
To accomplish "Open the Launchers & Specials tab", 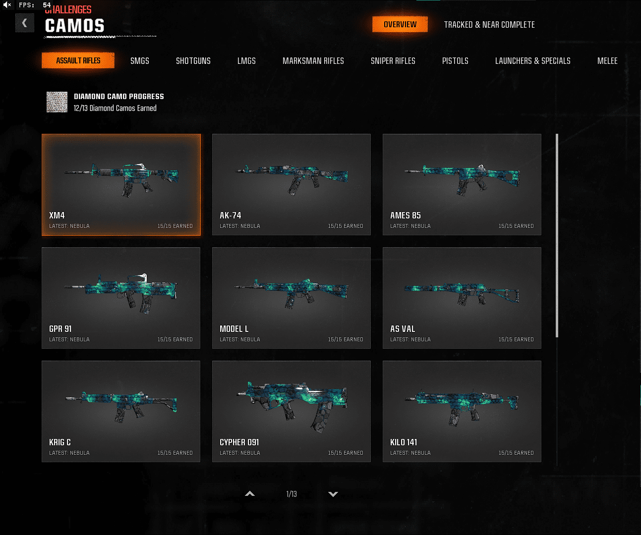I will click(532, 61).
